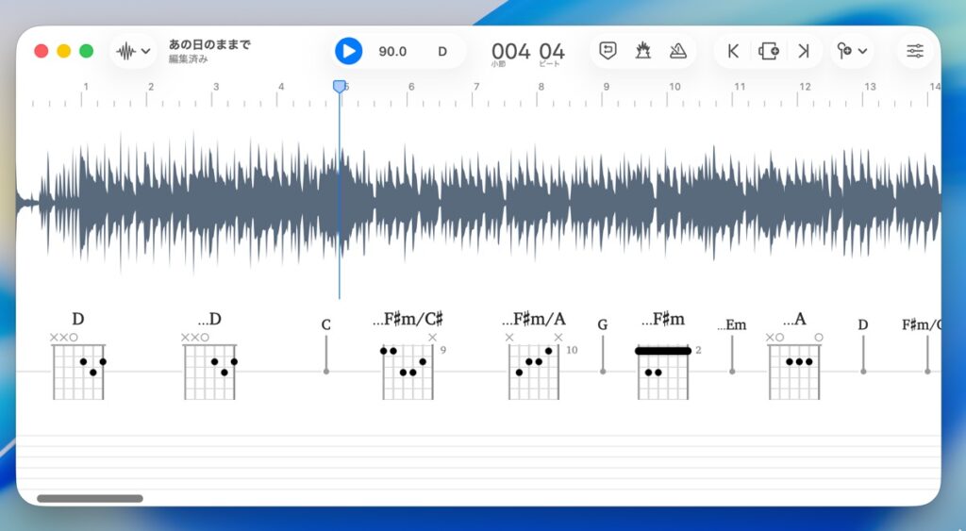Click bar 10 on the timeline ruler

(x=675, y=88)
